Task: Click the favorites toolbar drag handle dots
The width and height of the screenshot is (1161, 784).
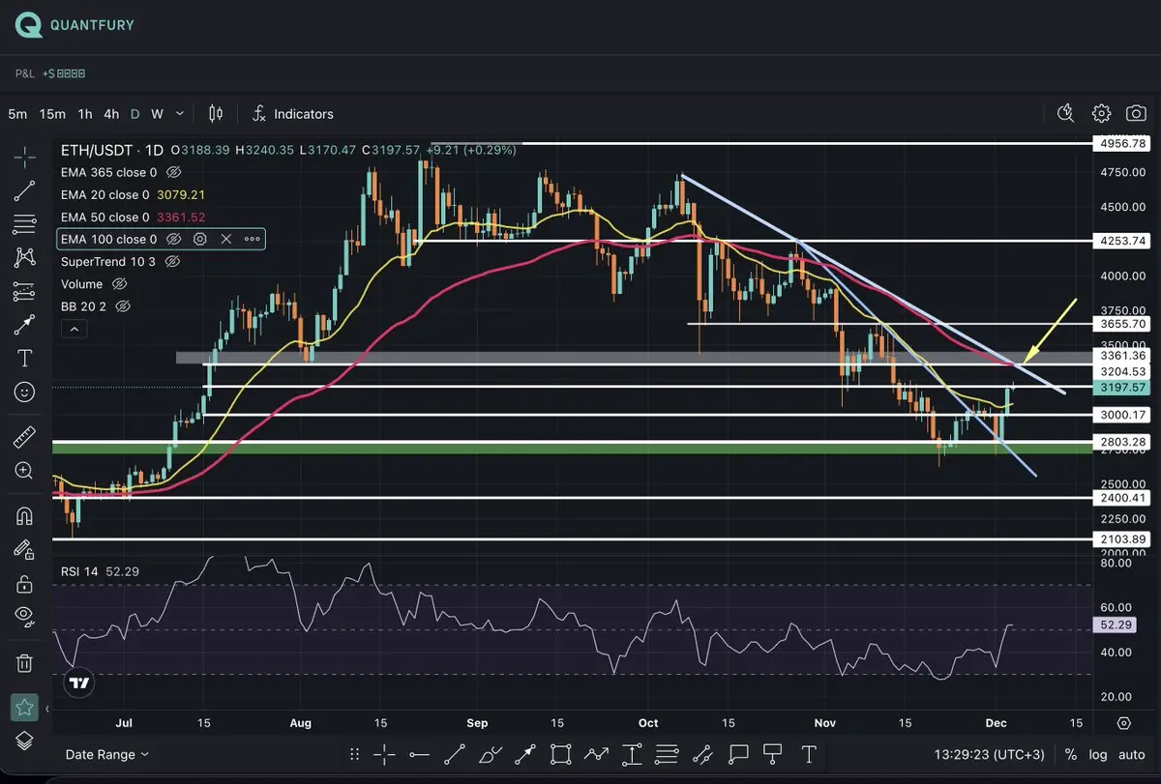Action: [x=354, y=754]
